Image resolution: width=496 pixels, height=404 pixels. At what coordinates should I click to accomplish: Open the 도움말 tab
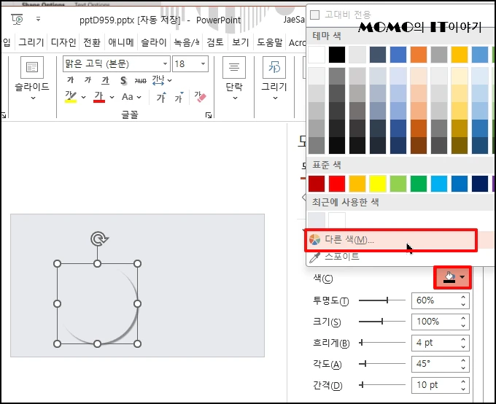point(269,42)
